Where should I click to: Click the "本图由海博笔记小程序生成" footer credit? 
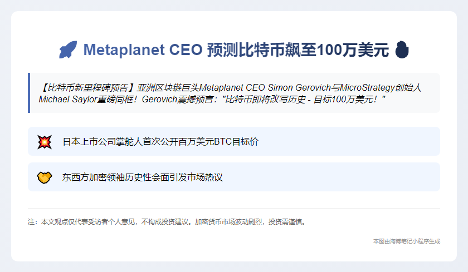(x=407, y=241)
